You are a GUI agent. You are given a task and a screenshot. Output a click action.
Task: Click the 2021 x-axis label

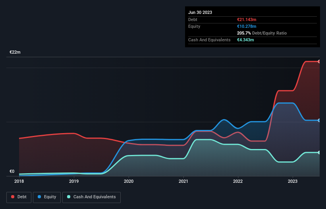pyautogui.click(x=183, y=181)
